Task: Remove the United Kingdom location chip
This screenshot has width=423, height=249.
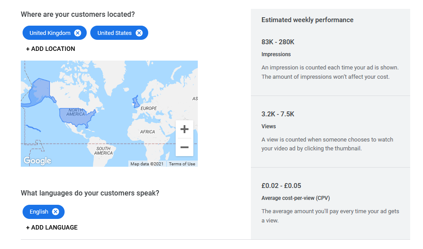Action: coord(78,33)
